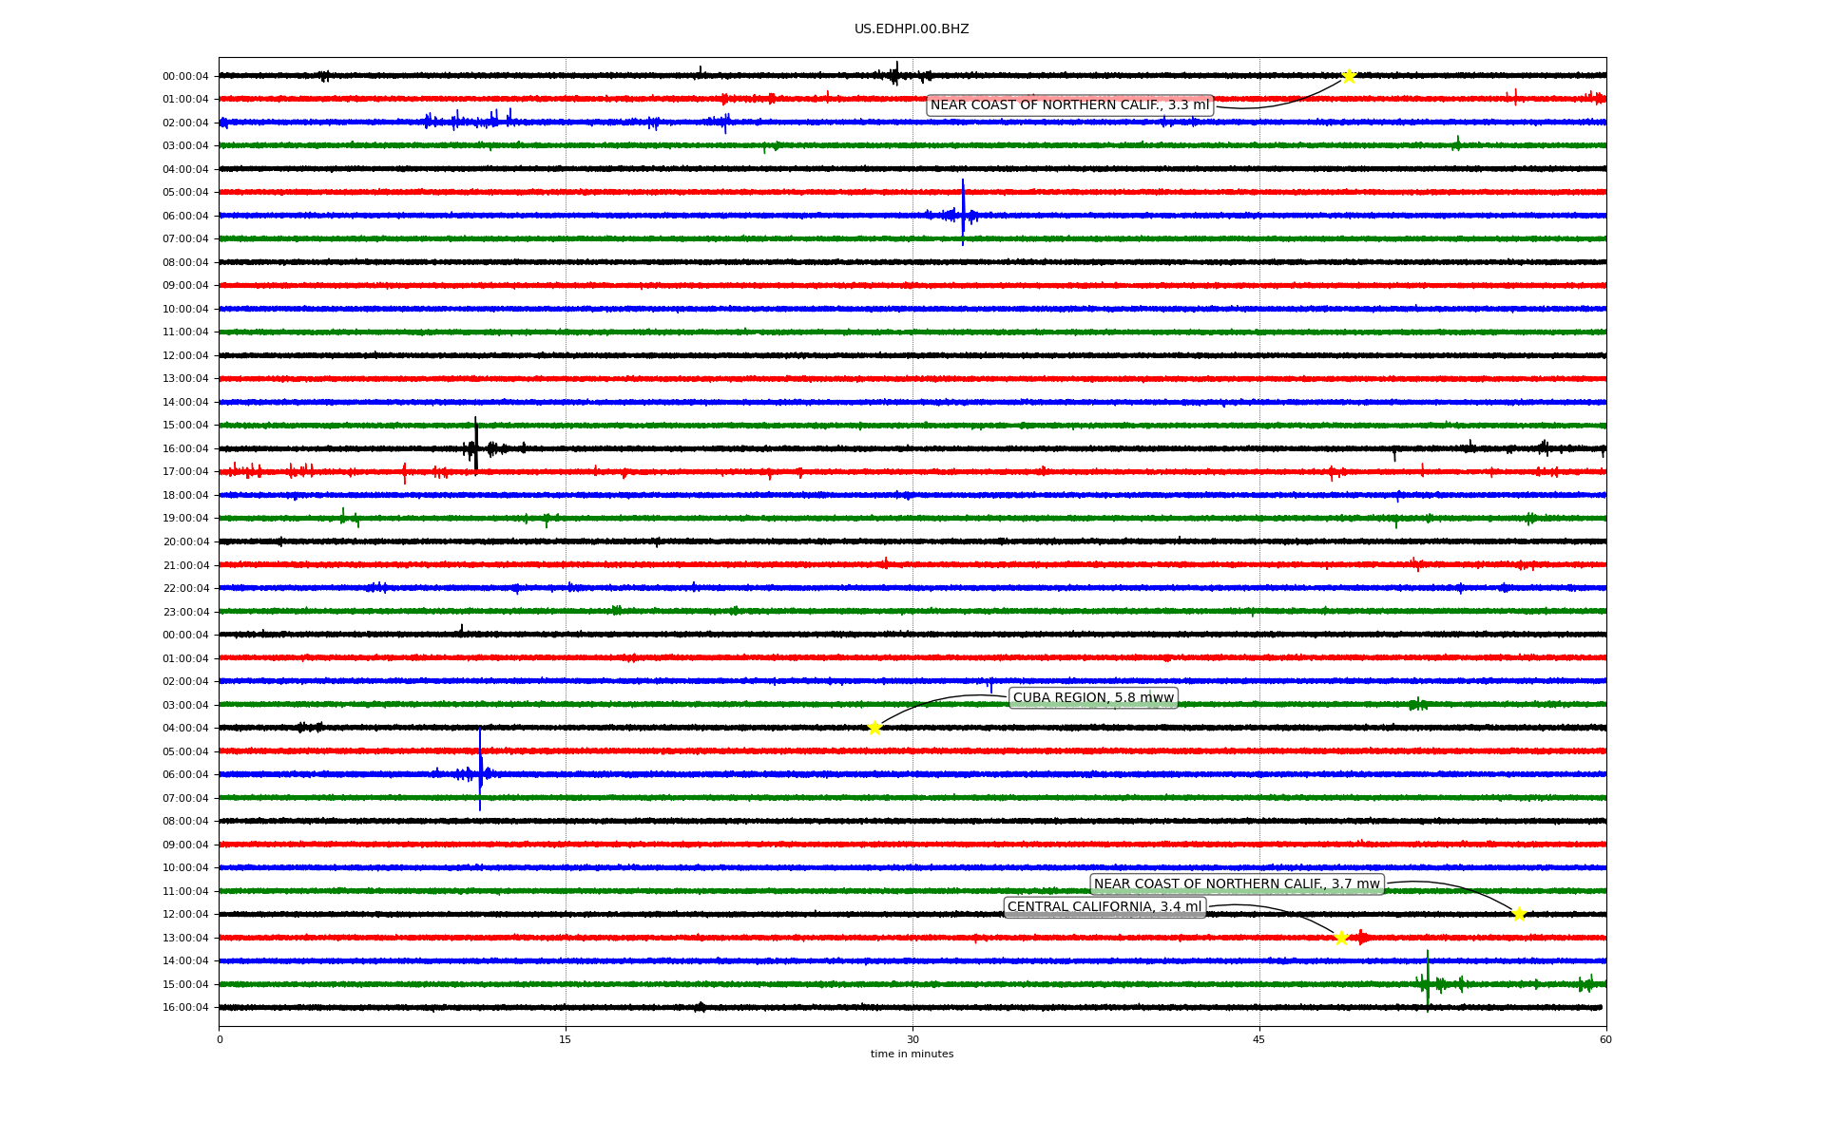Image resolution: width=1825 pixels, height=1140 pixels.
Task: Click the Central California star on the 13:00:04 trace
Action: [x=1341, y=938]
